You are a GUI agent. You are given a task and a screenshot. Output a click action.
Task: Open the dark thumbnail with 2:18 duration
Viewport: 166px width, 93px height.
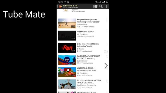(x=67, y=36)
